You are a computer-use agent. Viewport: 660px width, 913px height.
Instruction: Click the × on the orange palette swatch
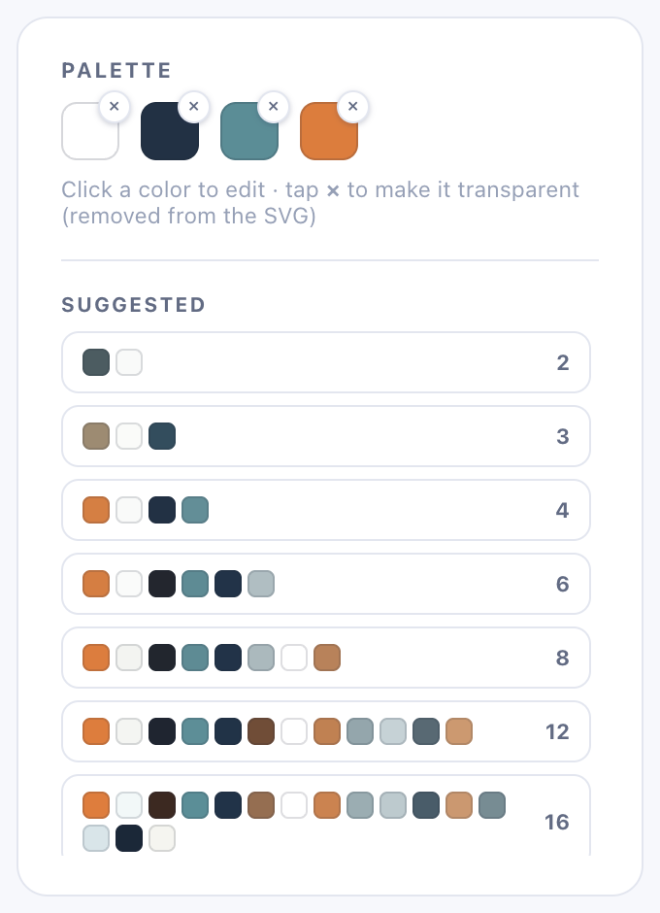tap(352, 107)
